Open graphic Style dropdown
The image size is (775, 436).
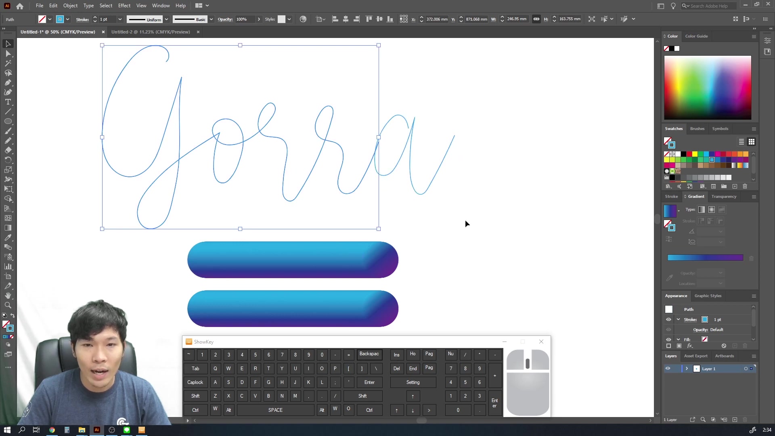point(289,19)
